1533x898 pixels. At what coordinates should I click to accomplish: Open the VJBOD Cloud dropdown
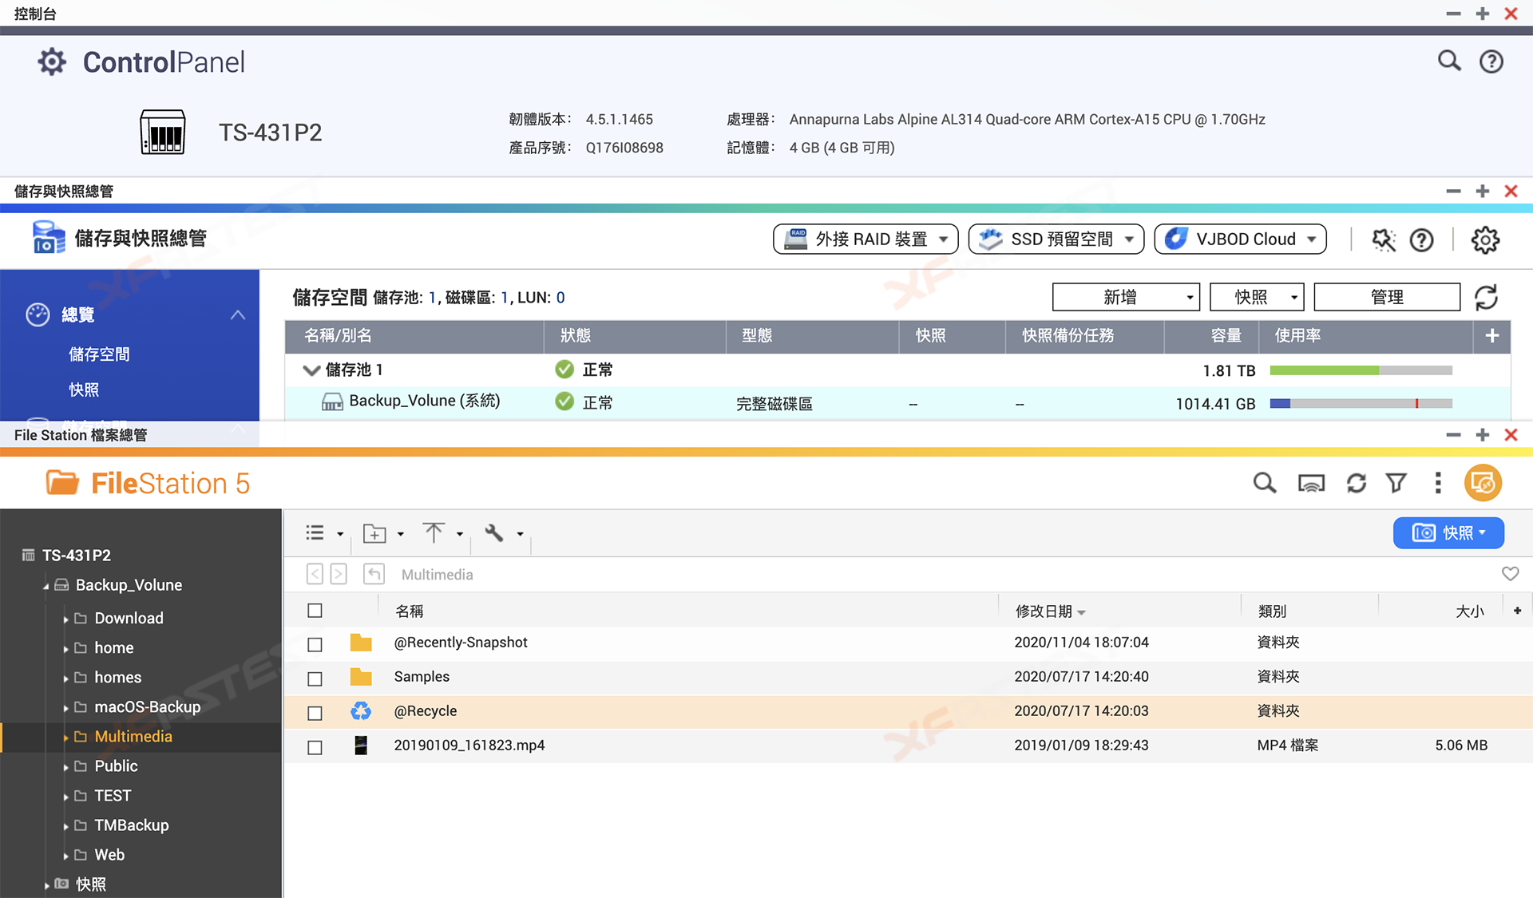click(1240, 239)
